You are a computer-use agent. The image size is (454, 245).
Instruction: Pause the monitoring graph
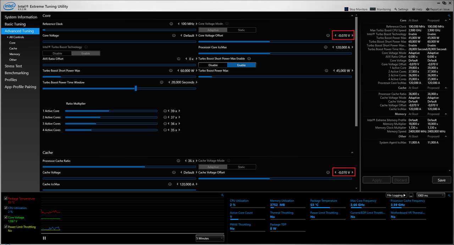tap(44, 238)
